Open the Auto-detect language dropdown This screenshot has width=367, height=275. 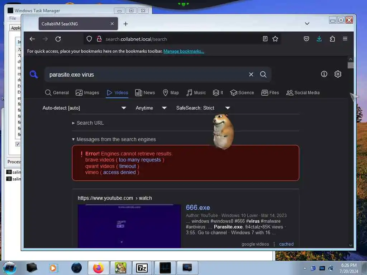(x=84, y=108)
